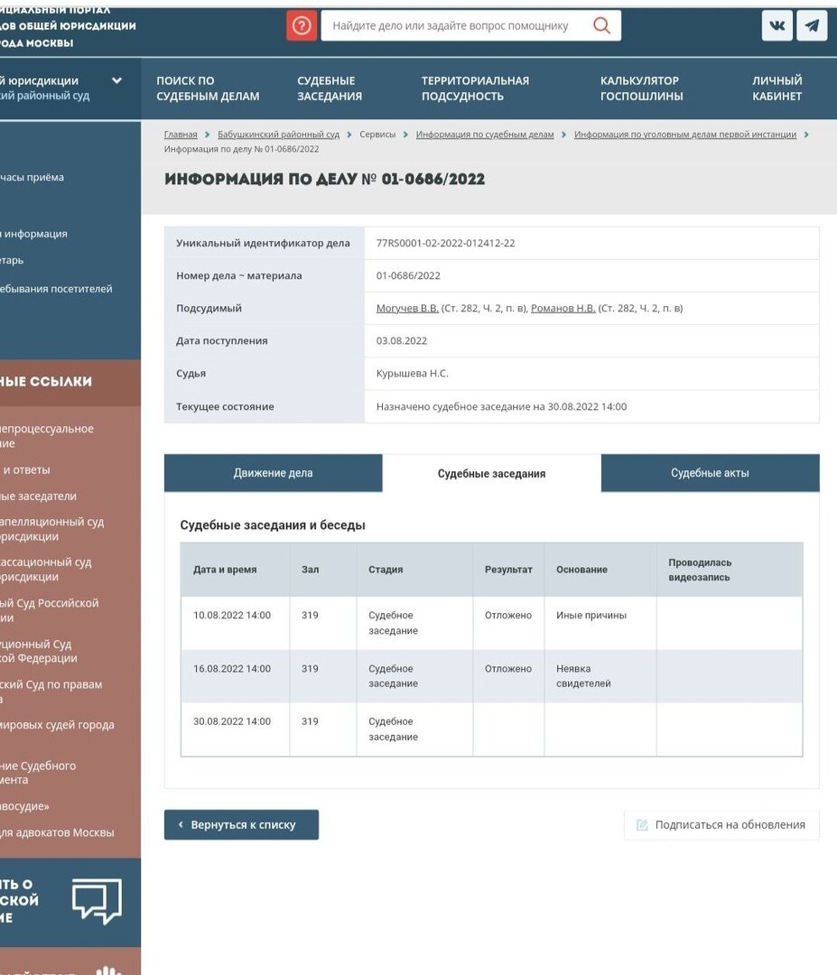Follow Информация по уголовным делам первой инстанции breadcrumb
This screenshot has height=975, width=837.
(x=685, y=135)
